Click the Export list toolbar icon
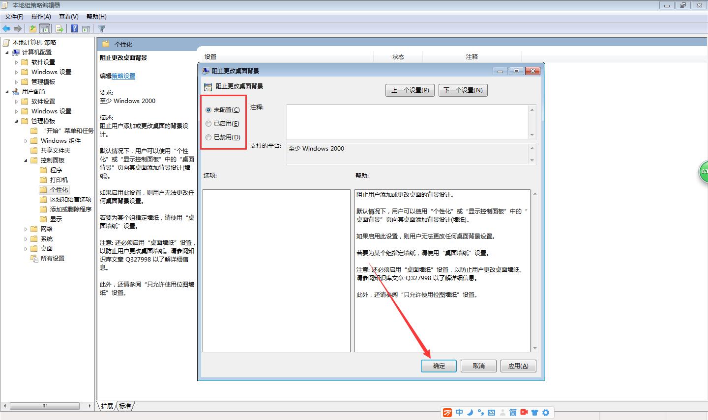This screenshot has width=708, height=420. coord(59,29)
